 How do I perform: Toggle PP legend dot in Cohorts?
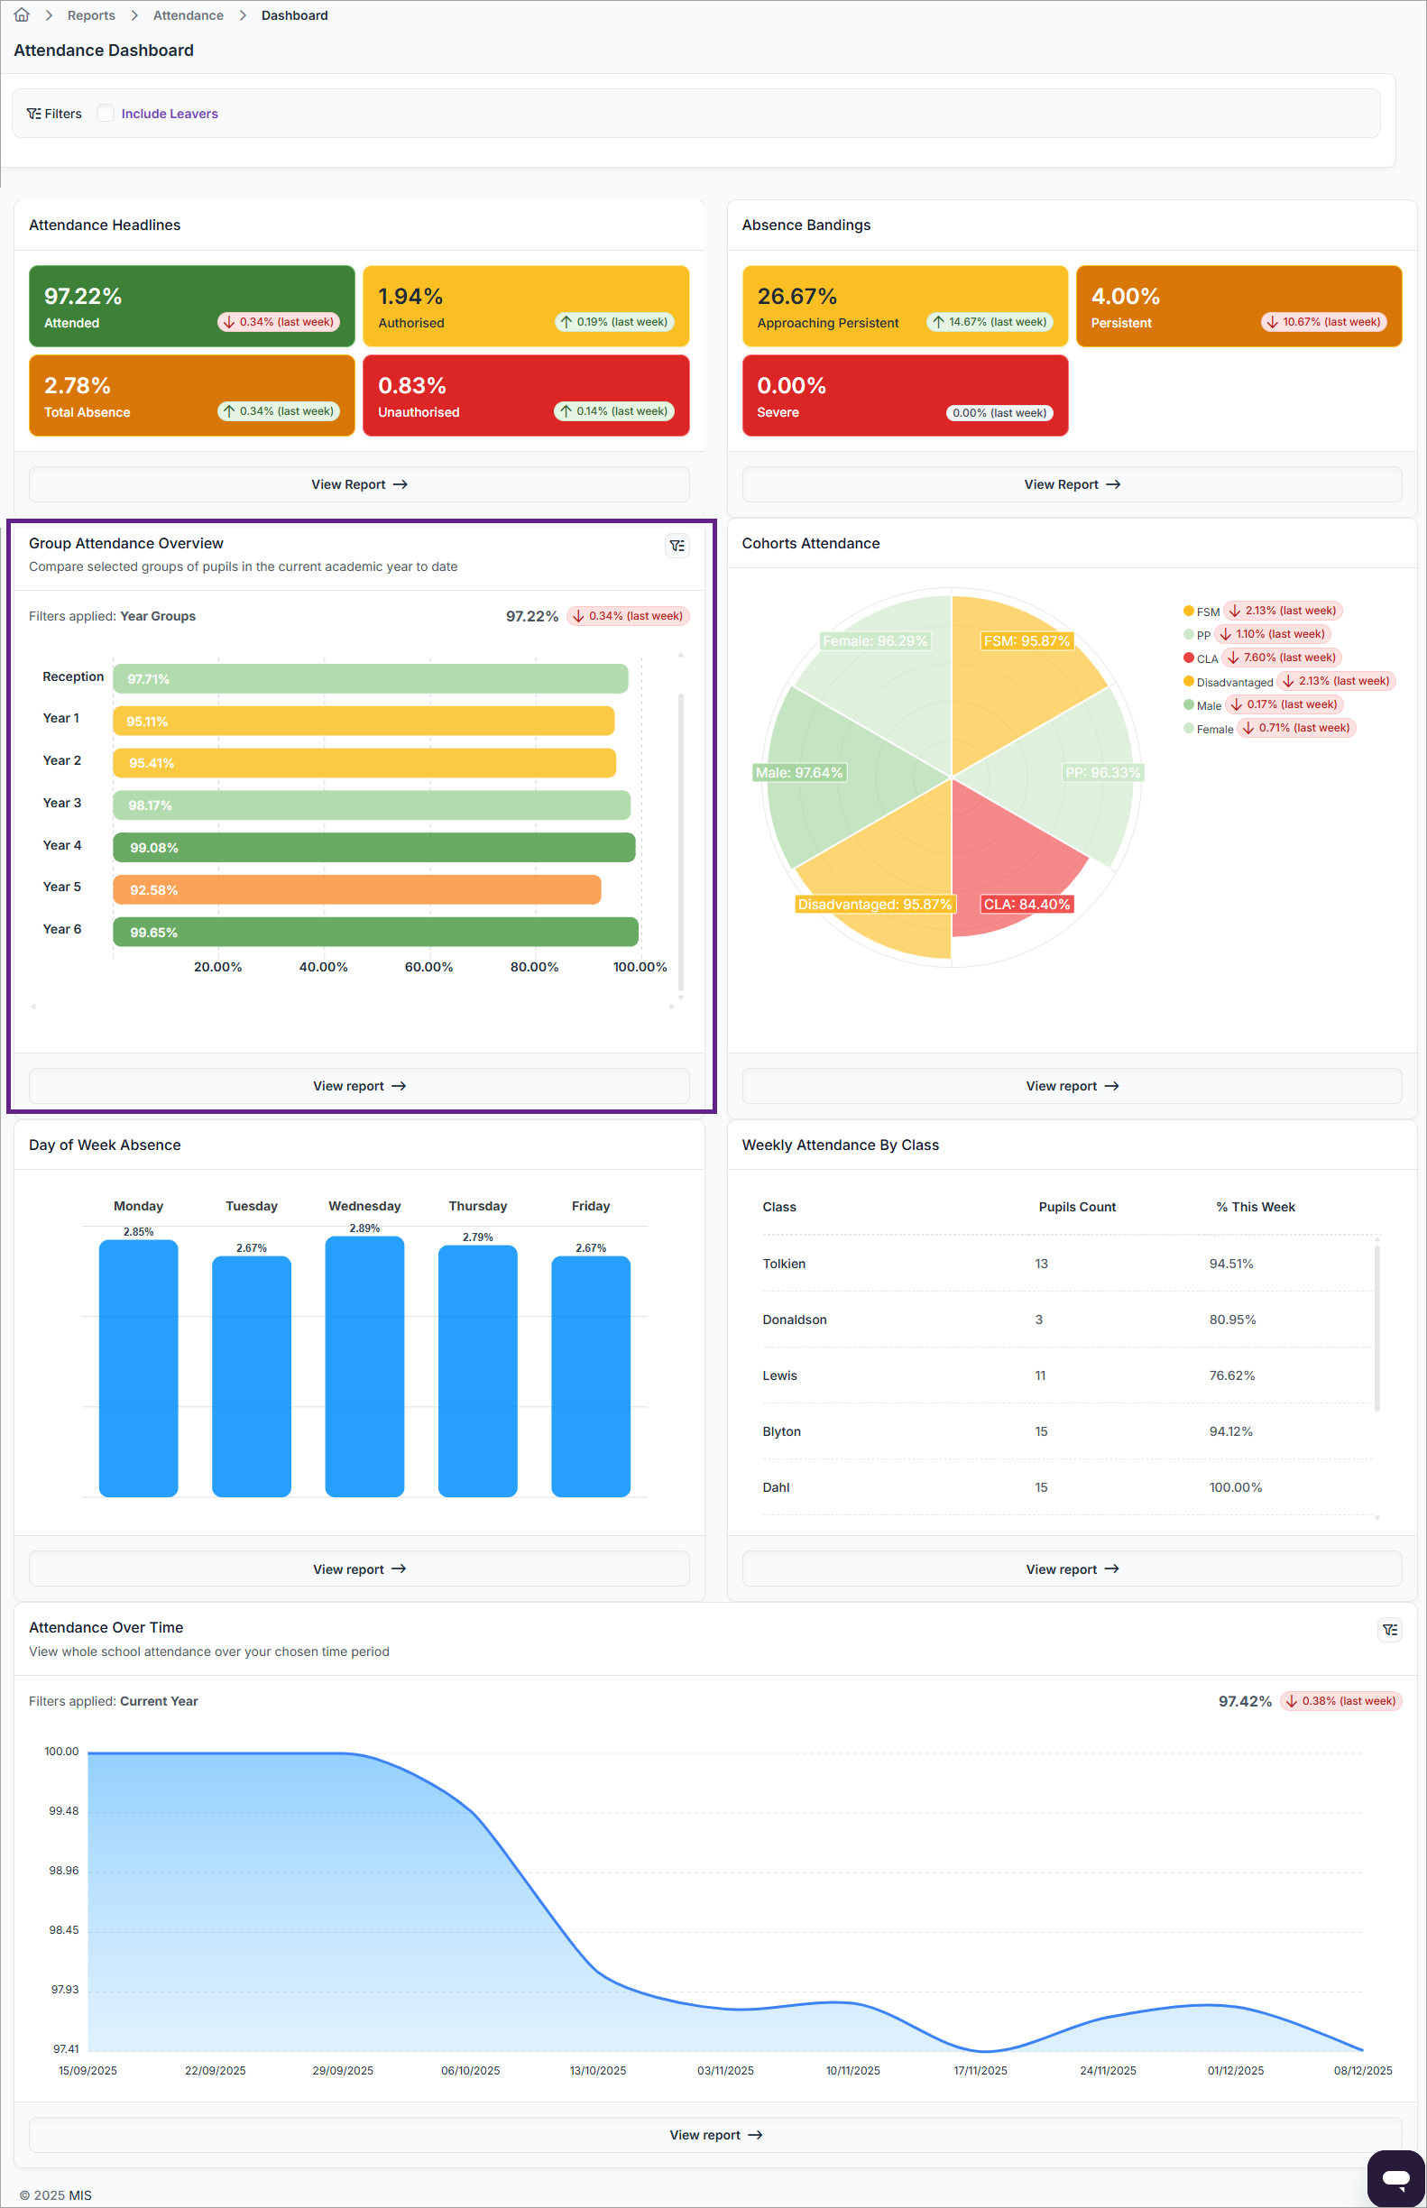coord(1188,634)
